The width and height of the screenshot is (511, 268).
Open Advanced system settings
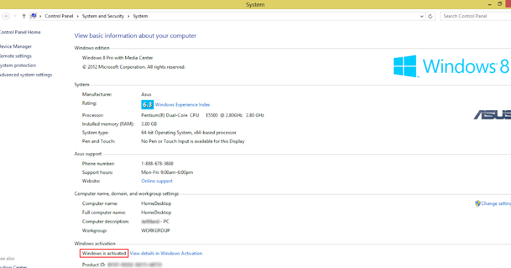[x=26, y=74]
